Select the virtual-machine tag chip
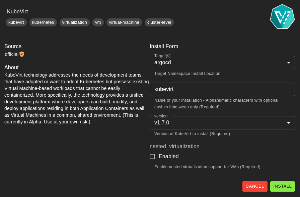This screenshot has height=197, width=300. [x=124, y=22]
